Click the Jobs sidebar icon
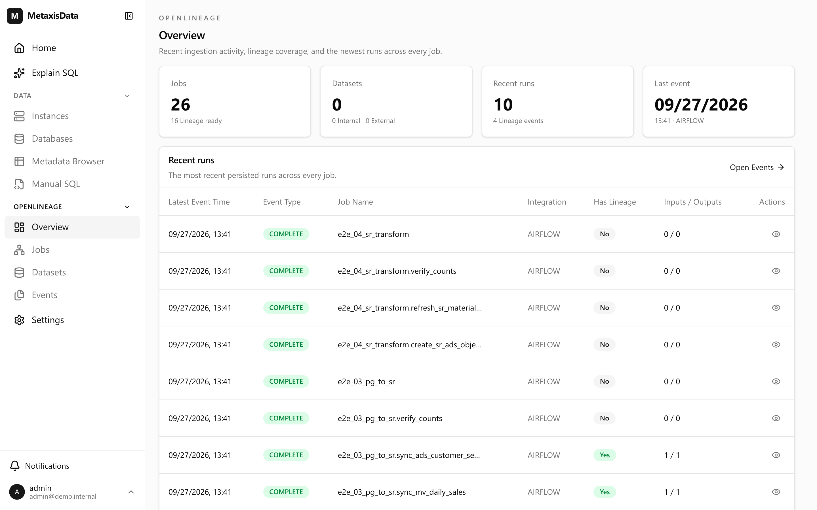The image size is (817, 510). click(x=19, y=250)
